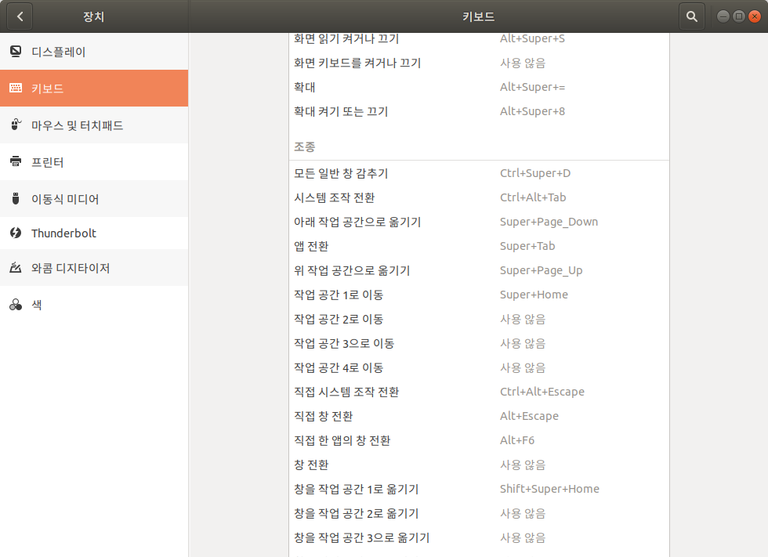The height and width of the screenshot is (557, 768).
Task: Select 창을 작업 공간 2로 옮기기 row
Action: 479,513
